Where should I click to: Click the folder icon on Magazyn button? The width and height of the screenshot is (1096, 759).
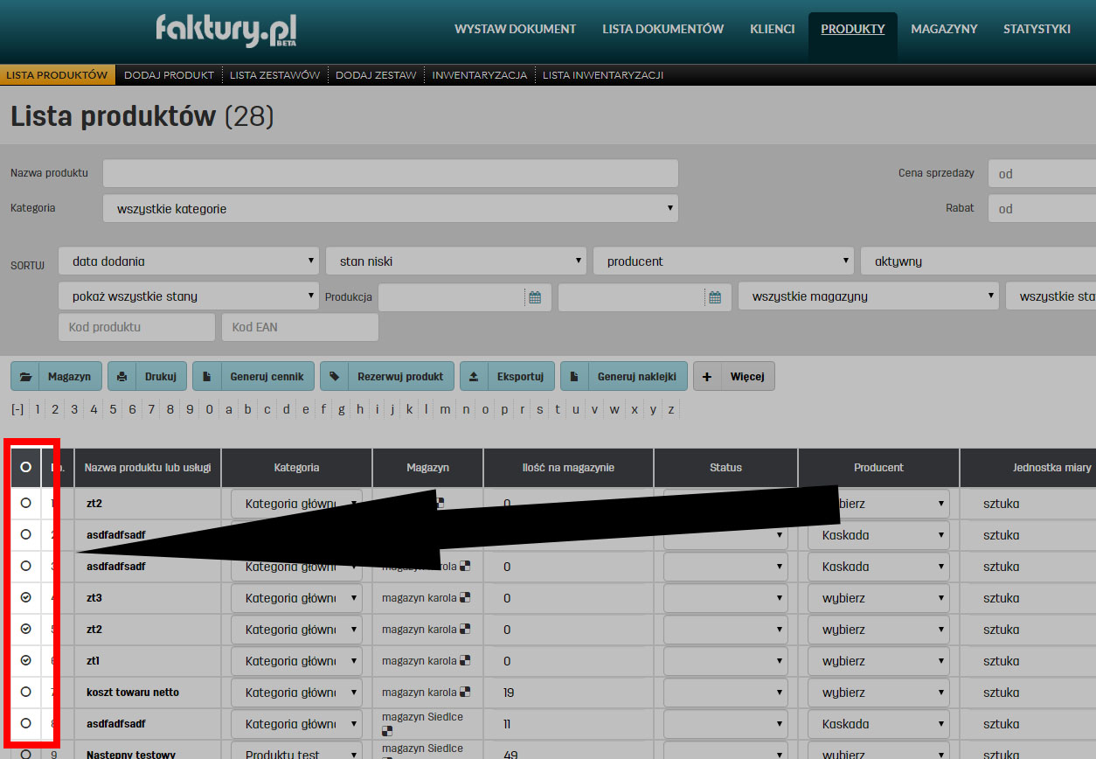point(25,377)
